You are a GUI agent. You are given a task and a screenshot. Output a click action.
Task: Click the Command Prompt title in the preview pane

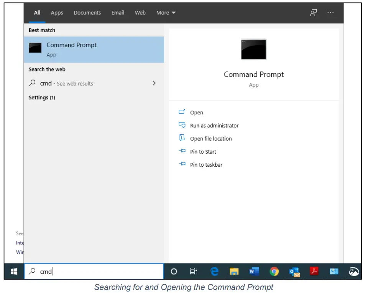click(x=254, y=74)
